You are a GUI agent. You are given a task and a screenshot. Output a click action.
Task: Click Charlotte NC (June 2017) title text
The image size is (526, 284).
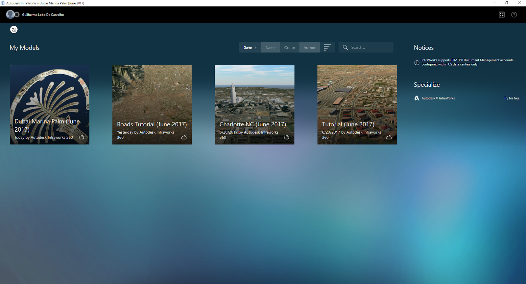coord(253,124)
